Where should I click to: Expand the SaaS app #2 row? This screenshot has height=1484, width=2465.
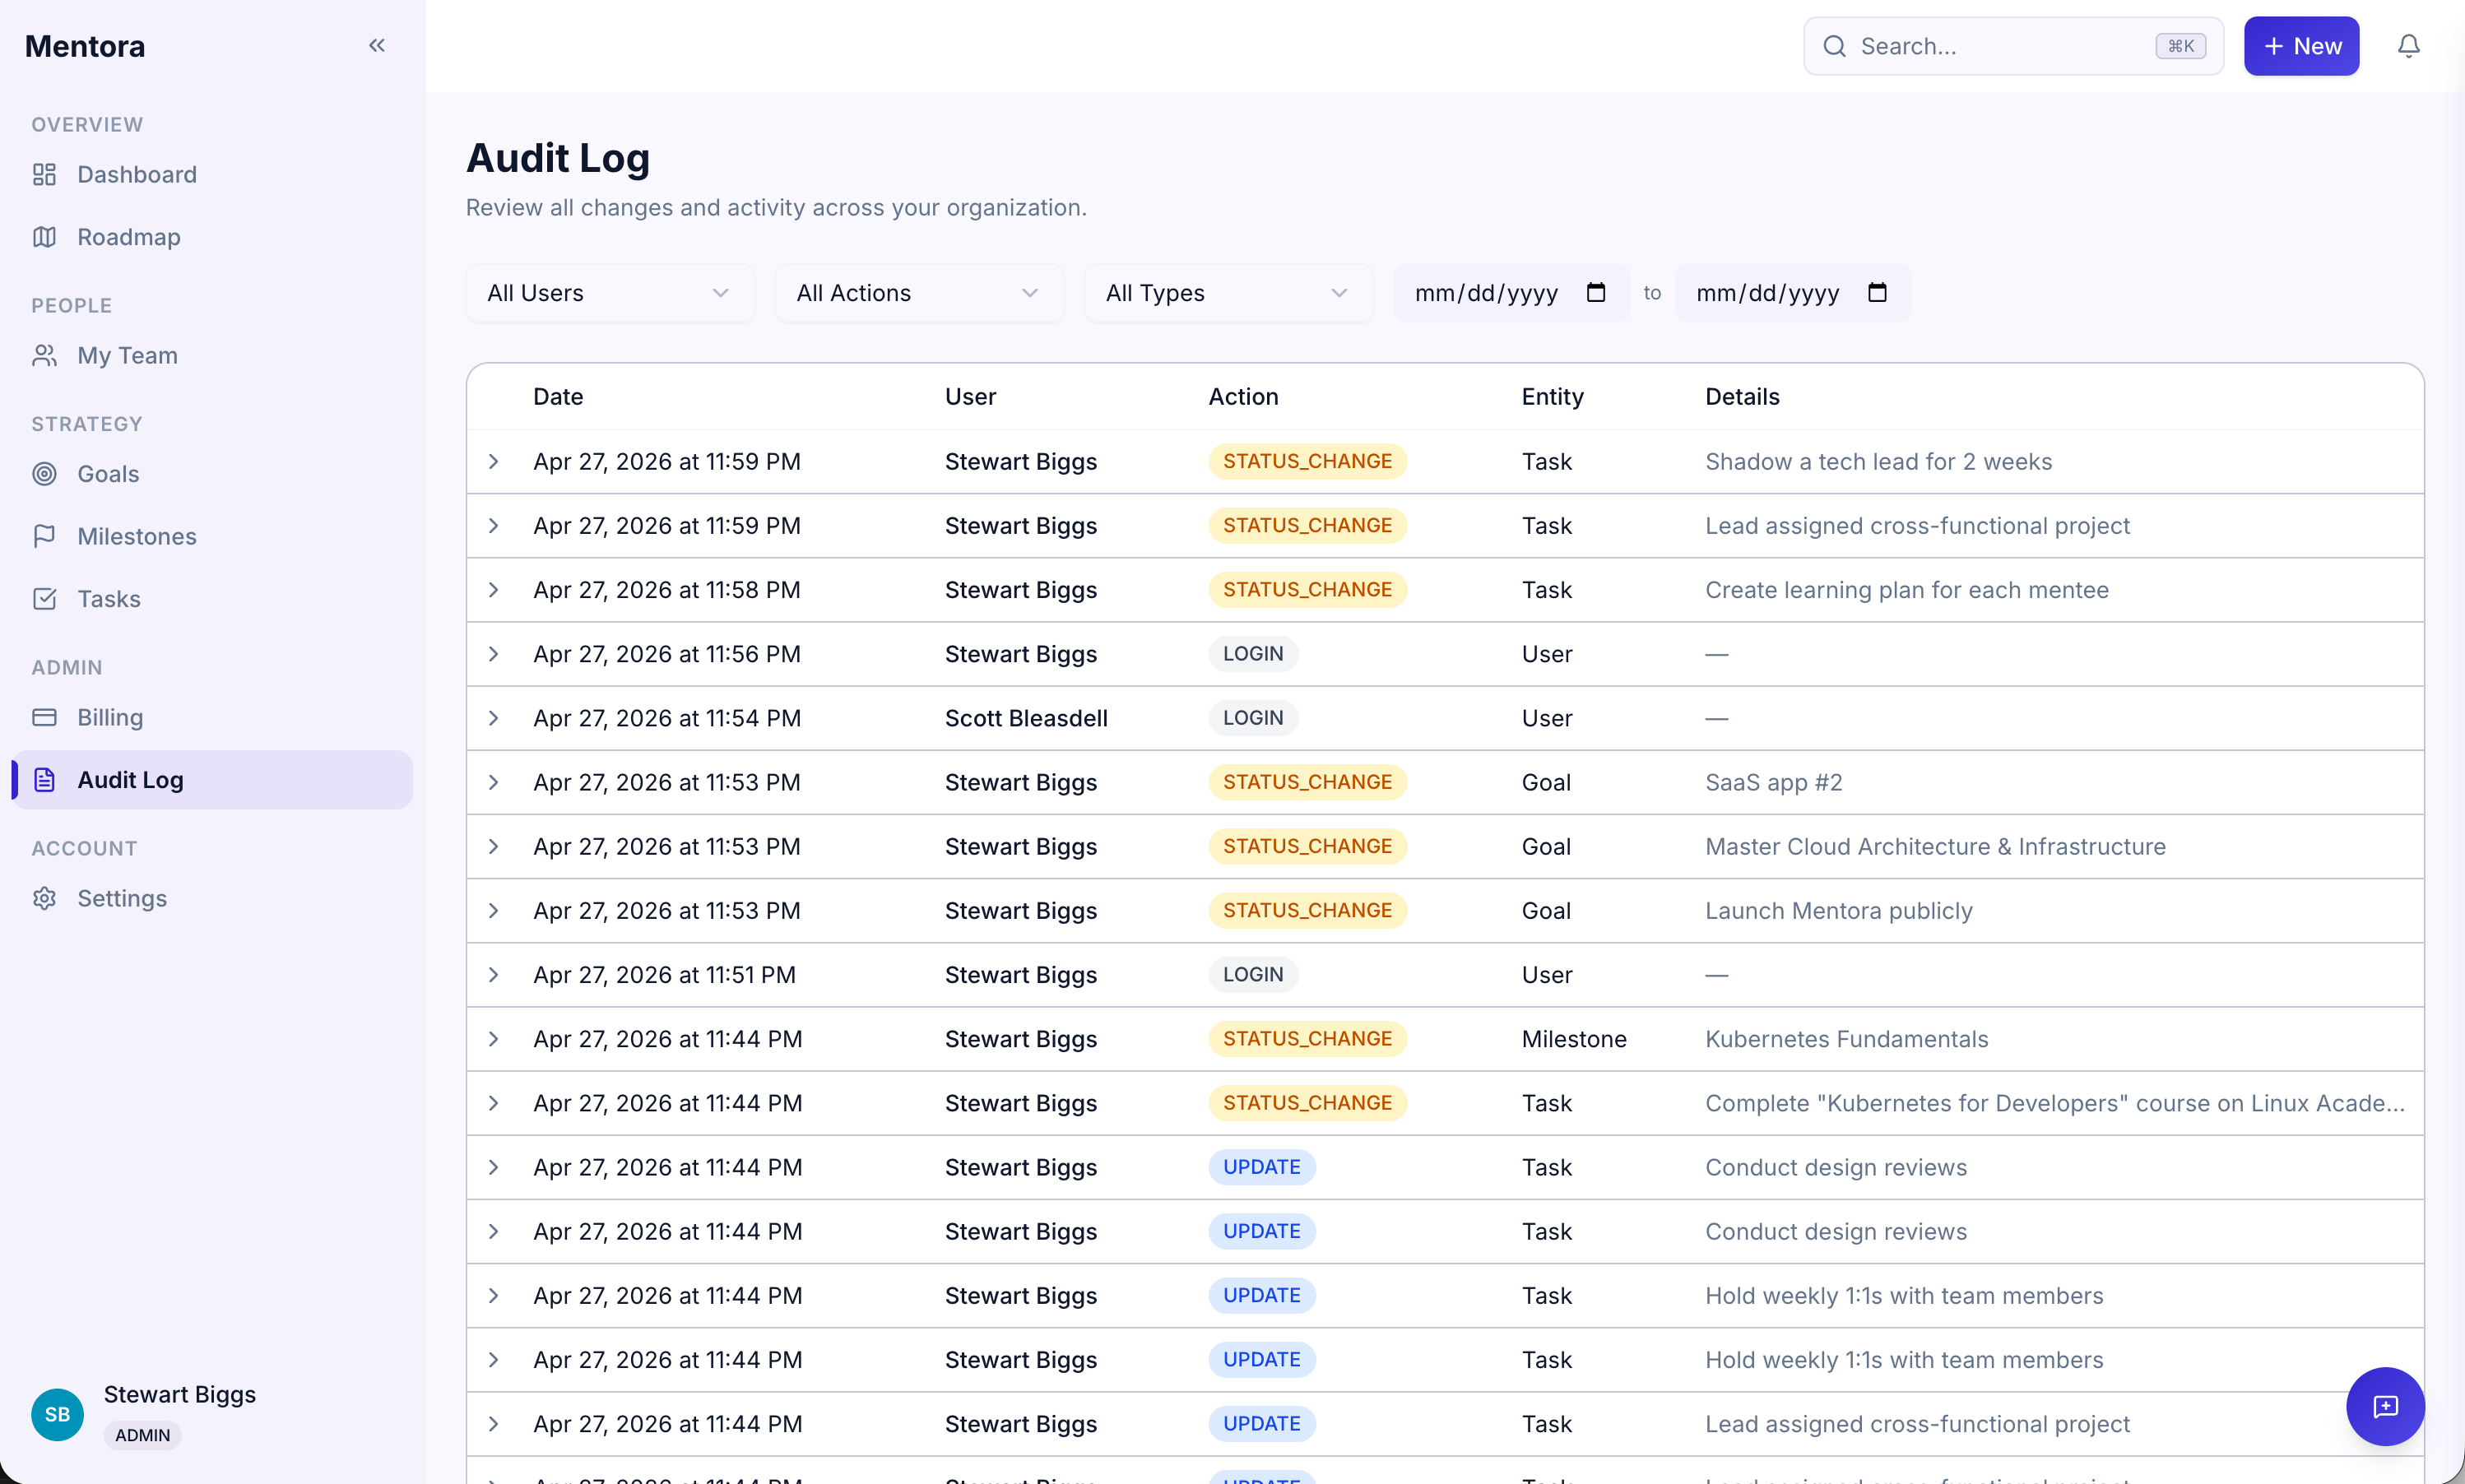pyautogui.click(x=494, y=782)
